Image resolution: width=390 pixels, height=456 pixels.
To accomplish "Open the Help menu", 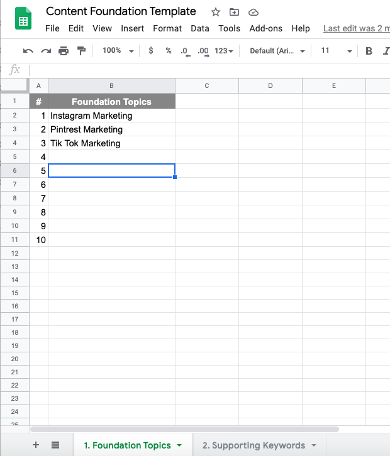I will [301, 28].
